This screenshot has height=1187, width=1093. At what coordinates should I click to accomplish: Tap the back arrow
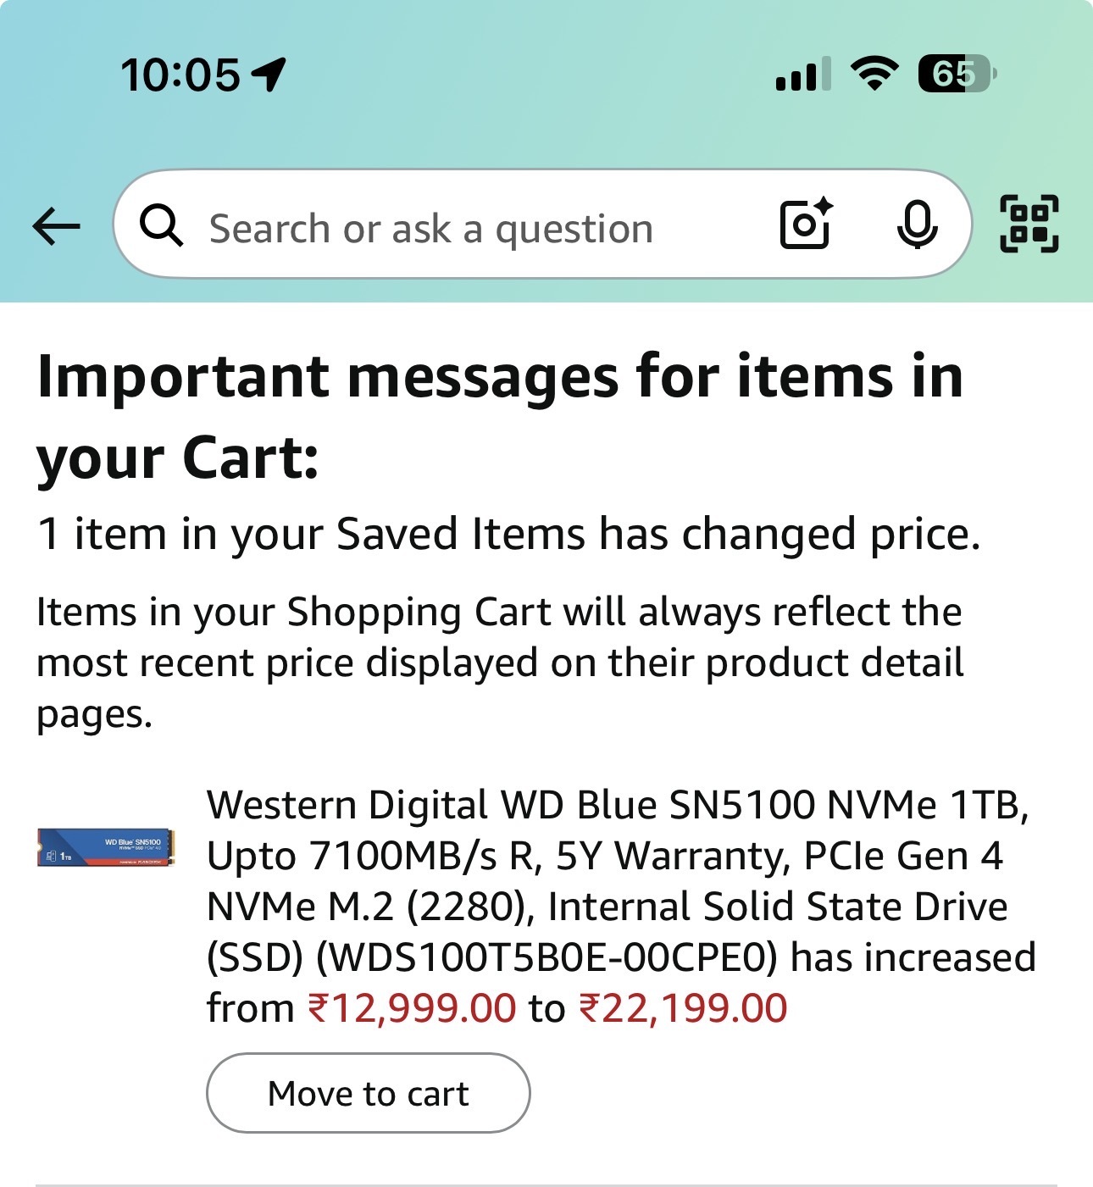(x=56, y=226)
